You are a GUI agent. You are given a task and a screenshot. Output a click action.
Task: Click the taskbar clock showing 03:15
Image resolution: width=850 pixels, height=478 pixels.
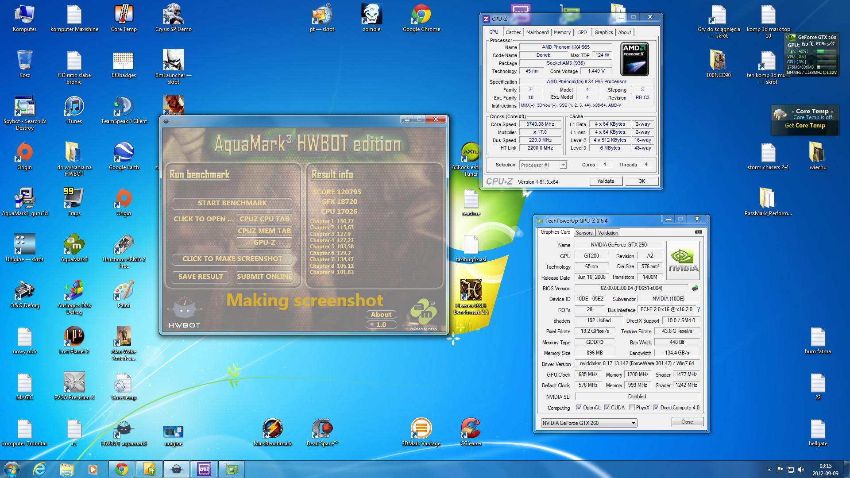coord(825,469)
